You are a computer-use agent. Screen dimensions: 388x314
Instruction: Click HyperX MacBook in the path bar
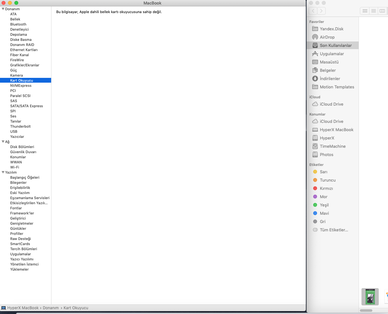click(23, 308)
